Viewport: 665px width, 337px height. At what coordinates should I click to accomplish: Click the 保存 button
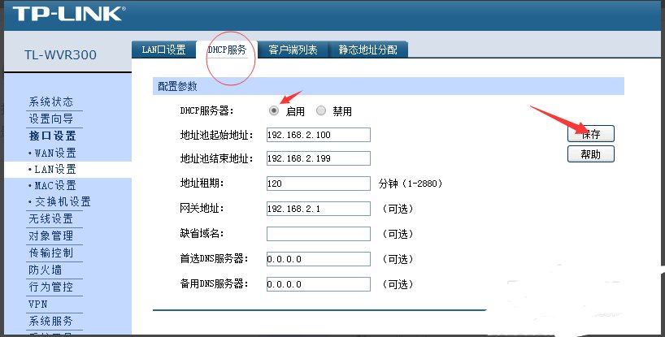[x=591, y=134]
